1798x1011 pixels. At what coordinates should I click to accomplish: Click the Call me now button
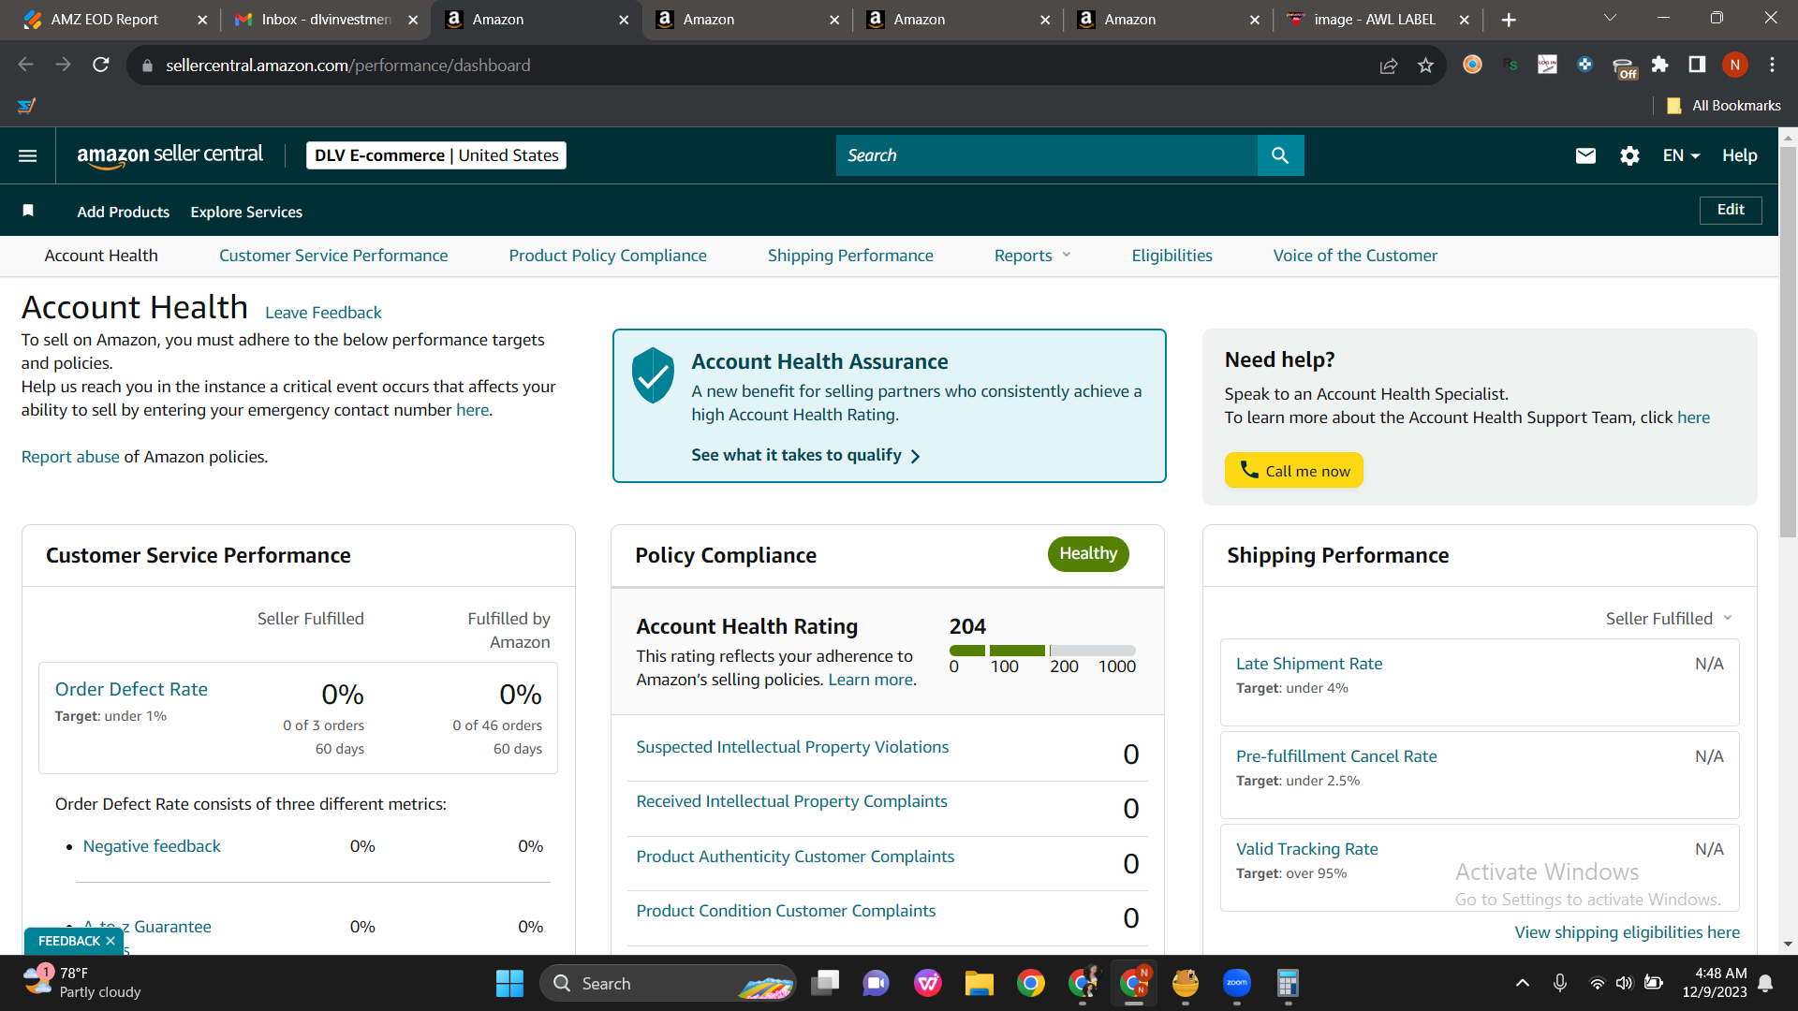[x=1294, y=470]
